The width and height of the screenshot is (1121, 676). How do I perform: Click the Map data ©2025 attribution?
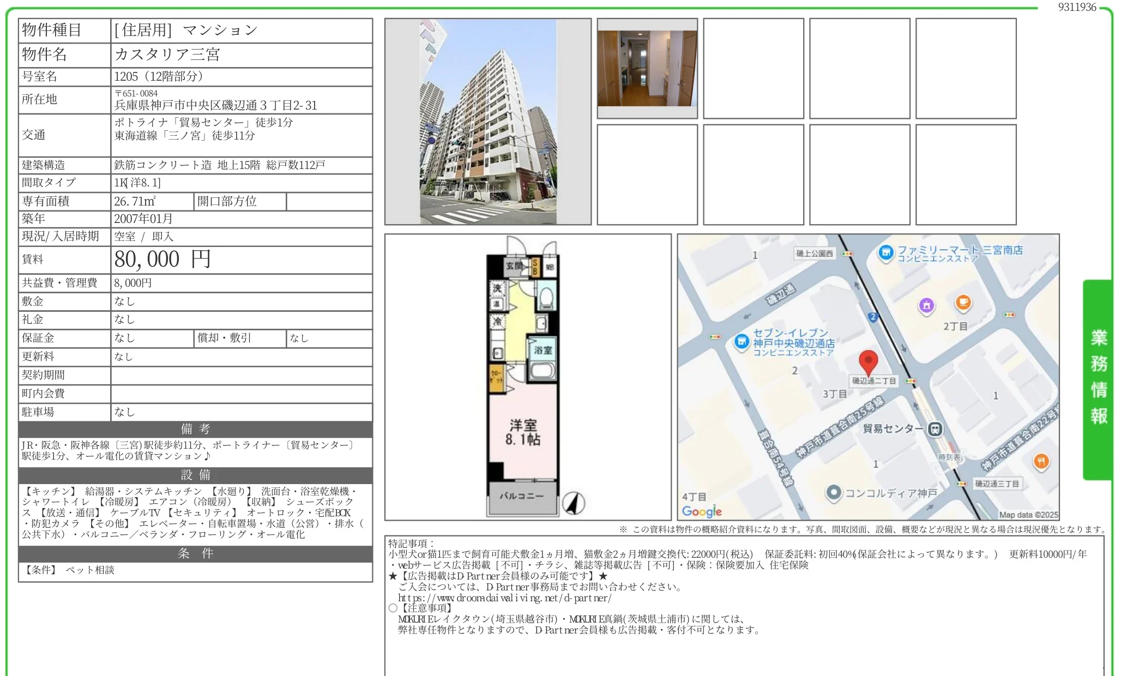coord(1028,515)
